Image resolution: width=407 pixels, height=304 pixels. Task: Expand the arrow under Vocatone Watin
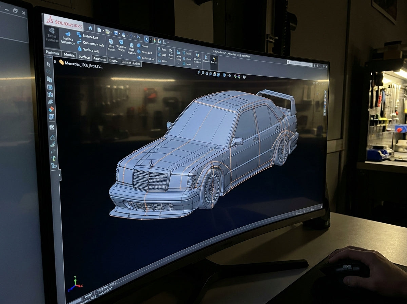pyautogui.click(x=121, y=56)
